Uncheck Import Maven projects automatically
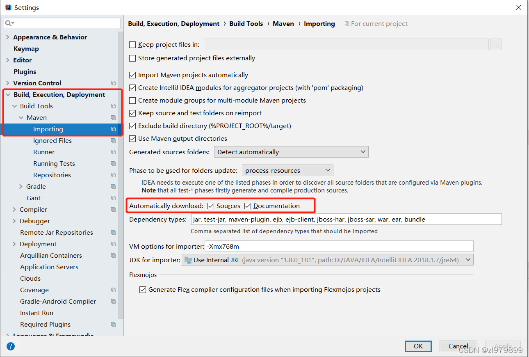 [x=132, y=75]
